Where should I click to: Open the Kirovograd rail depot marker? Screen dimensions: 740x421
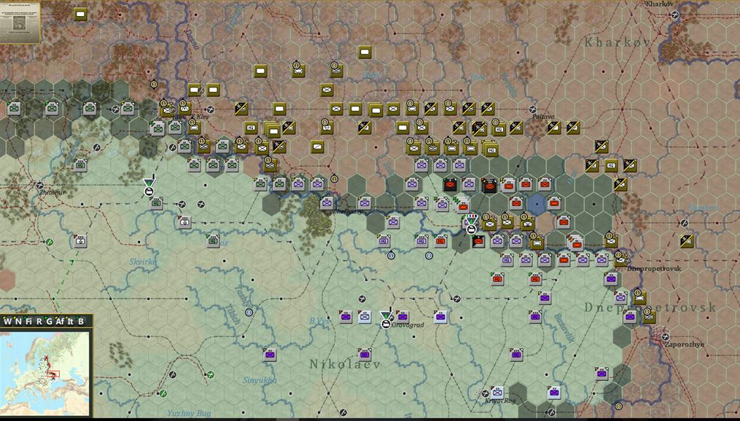(386, 320)
